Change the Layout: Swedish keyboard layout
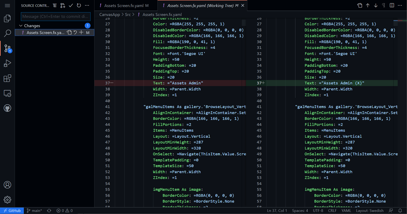 (370, 211)
